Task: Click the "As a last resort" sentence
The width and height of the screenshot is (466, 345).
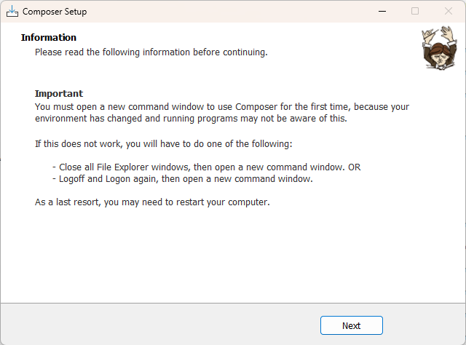Action: 152,202
